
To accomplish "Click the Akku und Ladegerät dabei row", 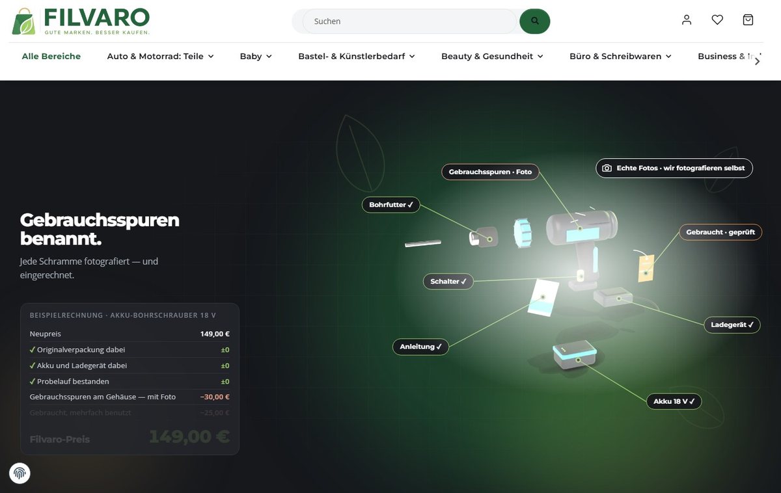I will (x=130, y=366).
